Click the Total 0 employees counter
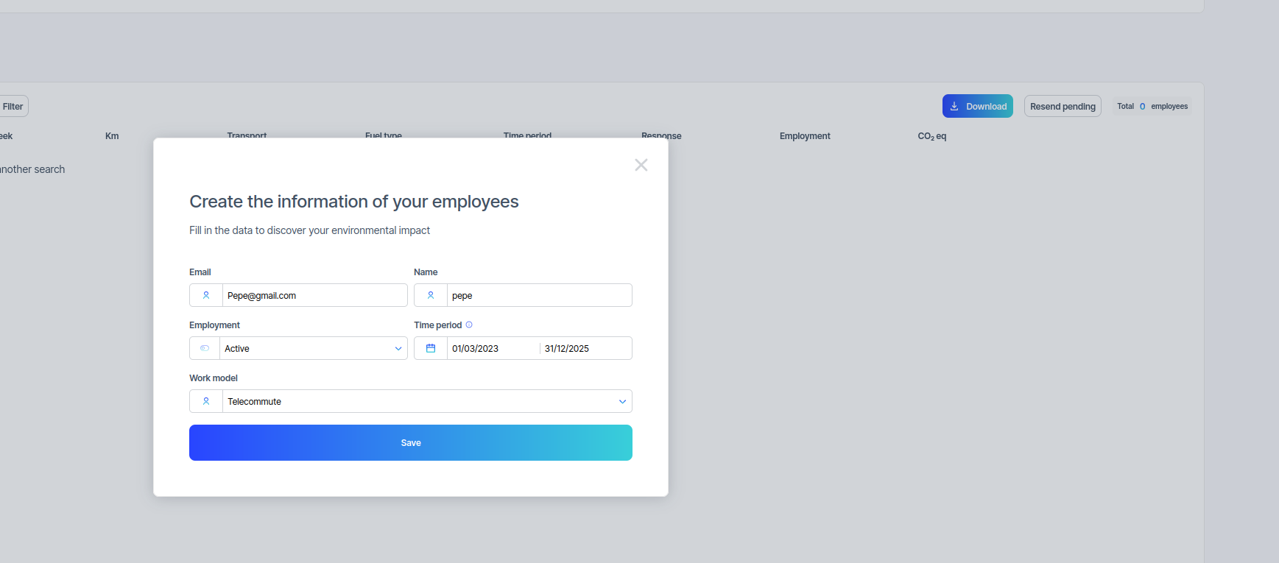 click(1152, 106)
